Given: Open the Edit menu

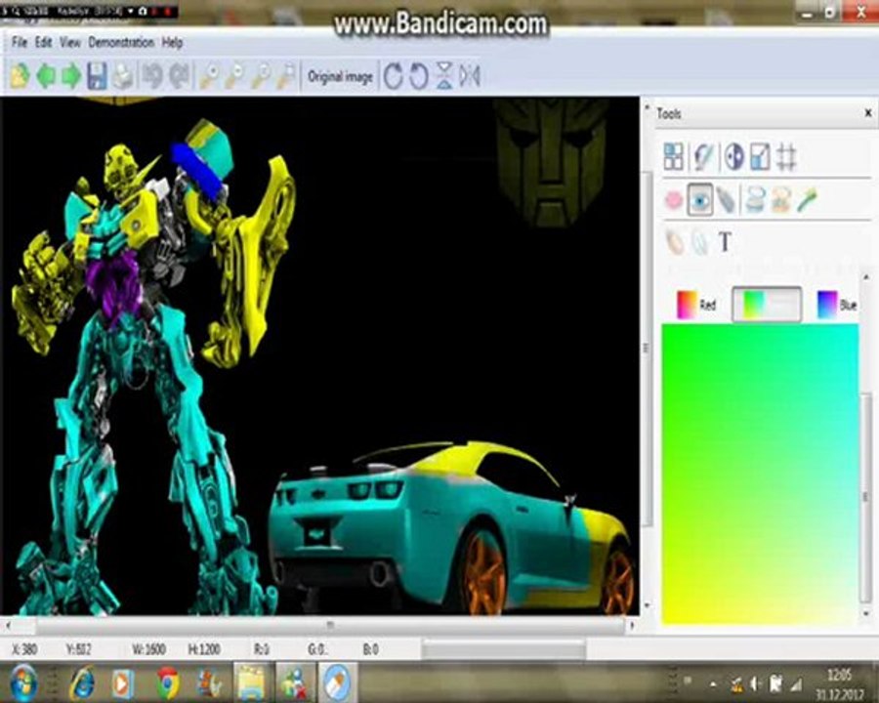Looking at the screenshot, I should click(x=43, y=42).
